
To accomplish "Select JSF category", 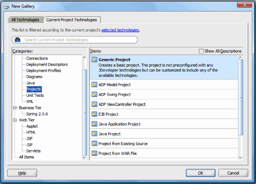I will 30,139.
